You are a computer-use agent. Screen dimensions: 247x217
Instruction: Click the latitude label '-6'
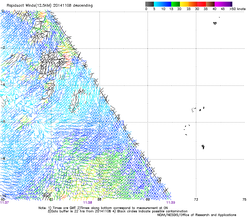(3, 122)
